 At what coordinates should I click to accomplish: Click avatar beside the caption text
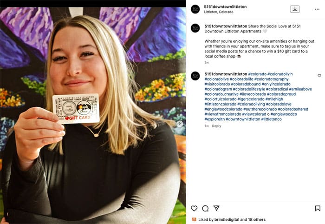pyautogui.click(x=195, y=28)
